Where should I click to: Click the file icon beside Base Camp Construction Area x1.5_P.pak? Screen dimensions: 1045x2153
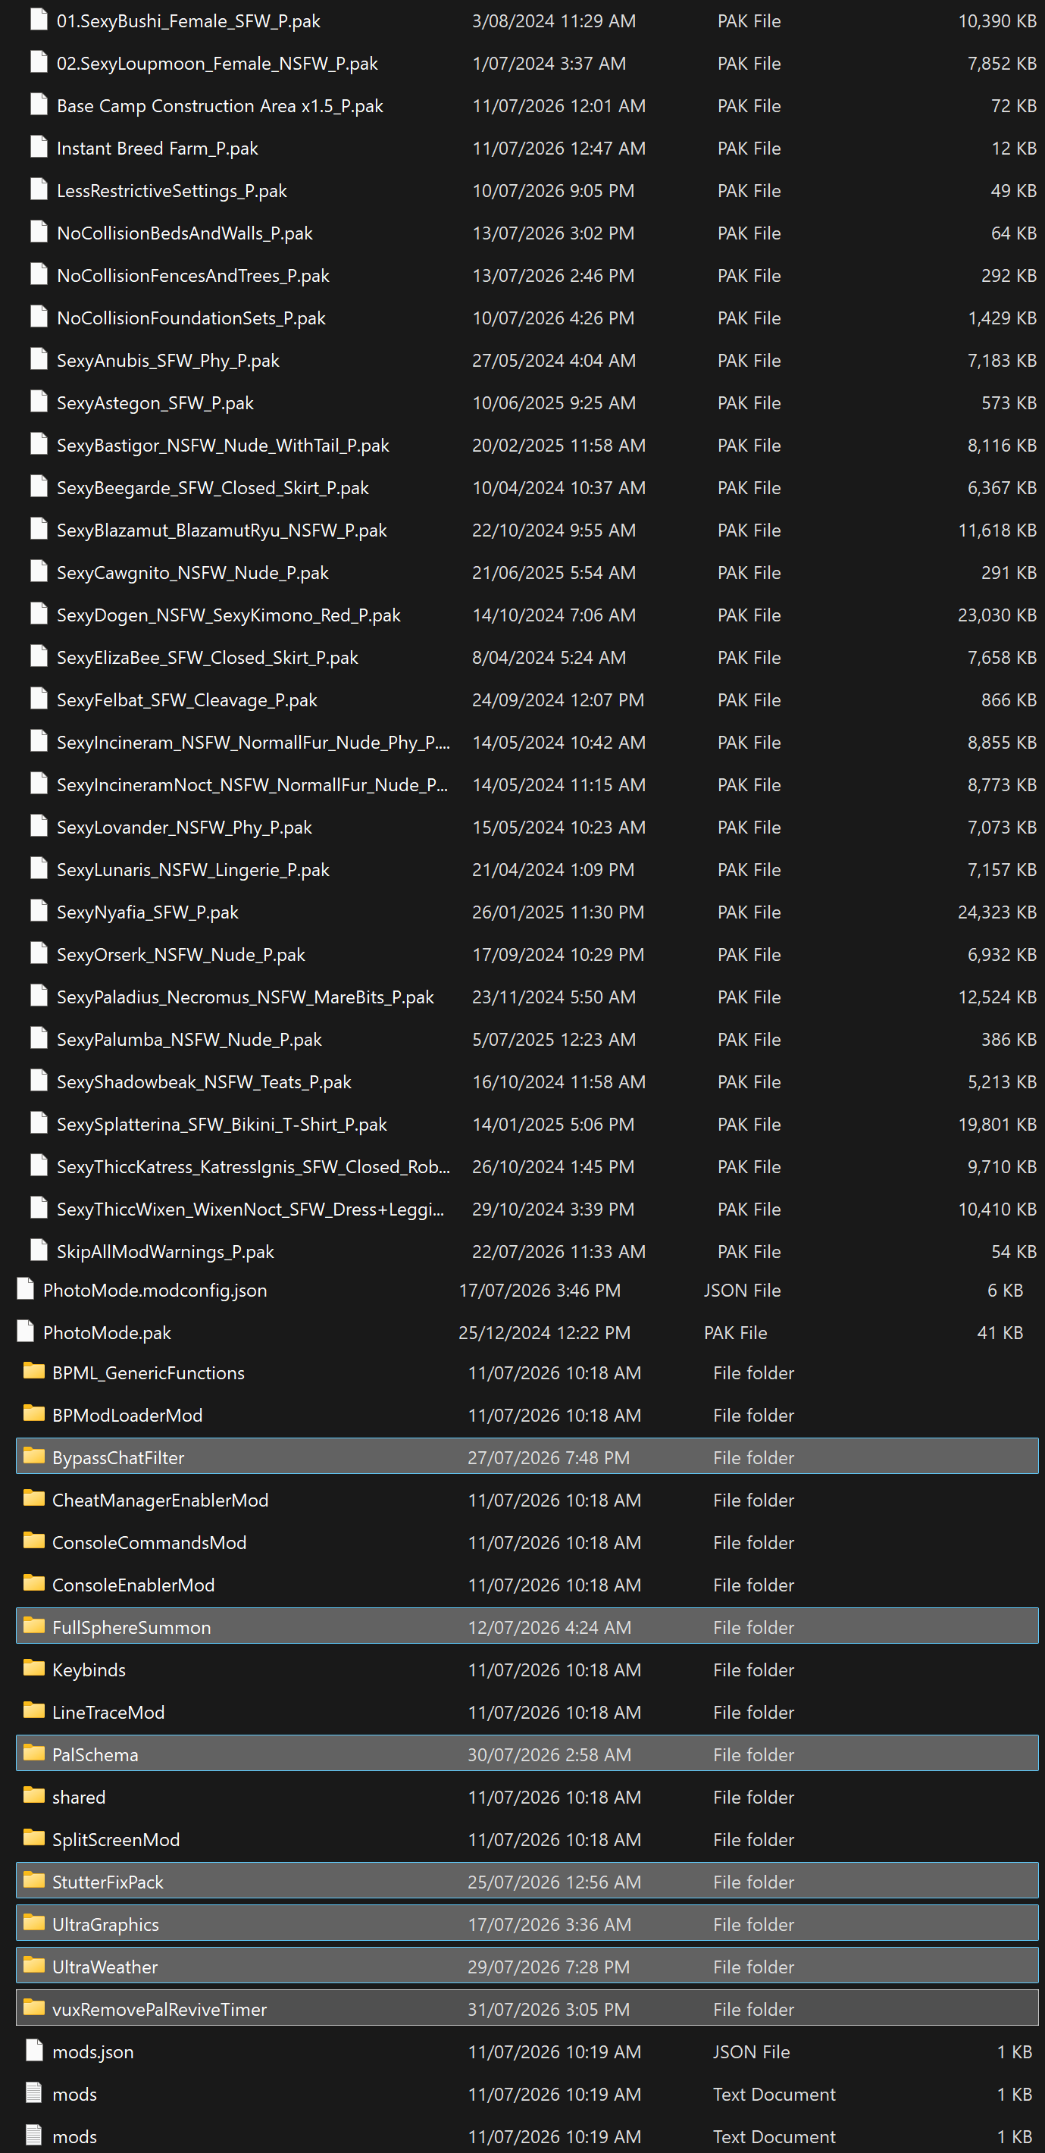tap(39, 105)
